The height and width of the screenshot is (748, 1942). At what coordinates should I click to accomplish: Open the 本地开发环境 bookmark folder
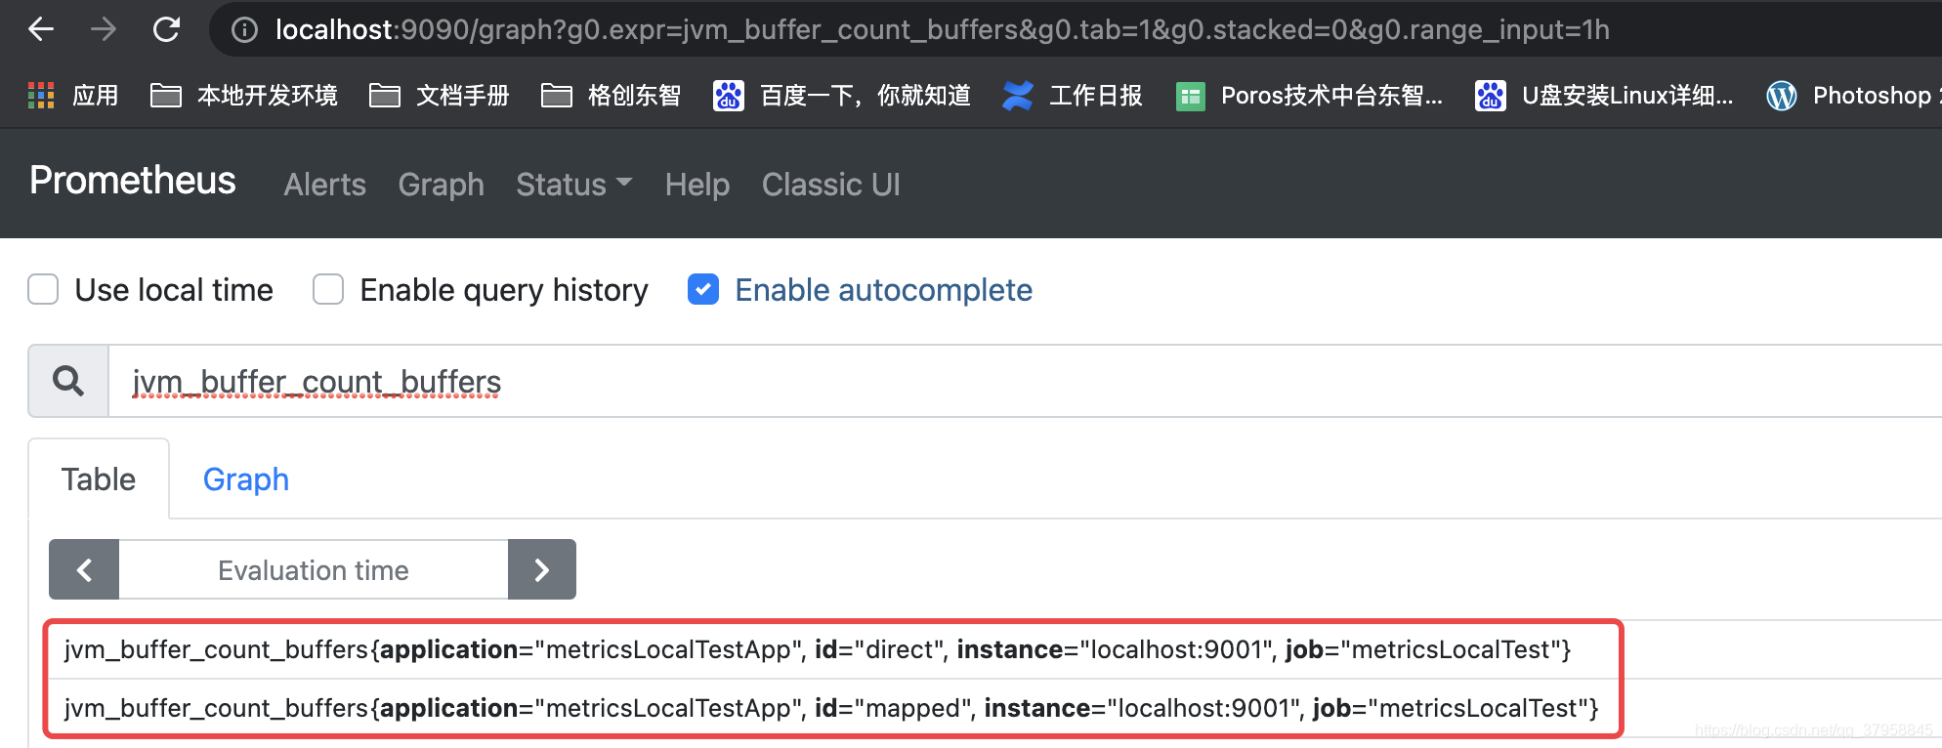click(x=244, y=96)
